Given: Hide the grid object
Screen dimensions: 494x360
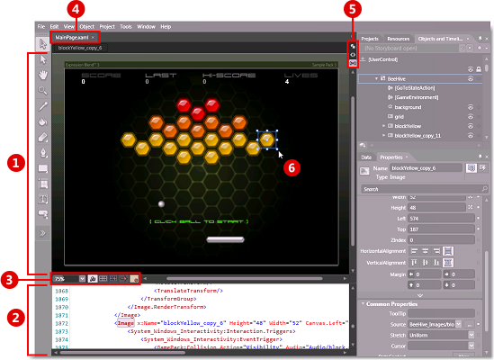Looking at the screenshot, I should [x=471, y=117].
